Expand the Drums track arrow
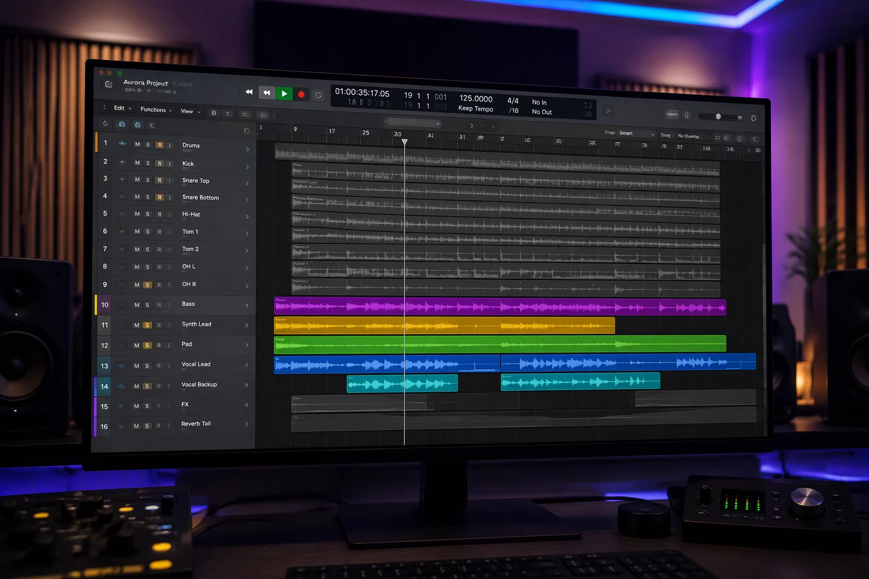 (247, 149)
